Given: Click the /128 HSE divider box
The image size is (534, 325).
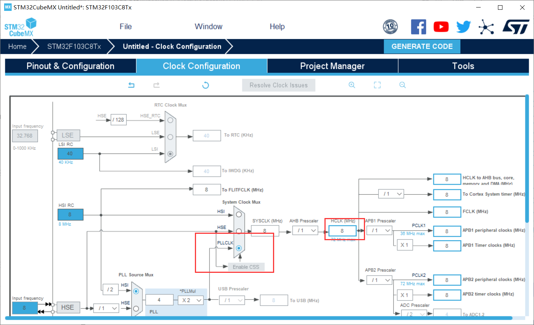Looking at the screenshot, I should click(x=118, y=120).
